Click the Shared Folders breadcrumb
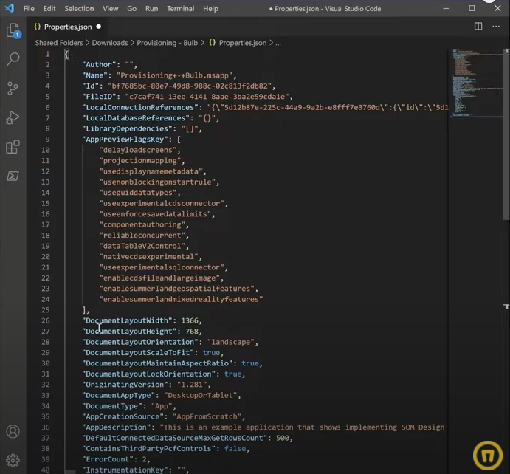 coord(59,43)
